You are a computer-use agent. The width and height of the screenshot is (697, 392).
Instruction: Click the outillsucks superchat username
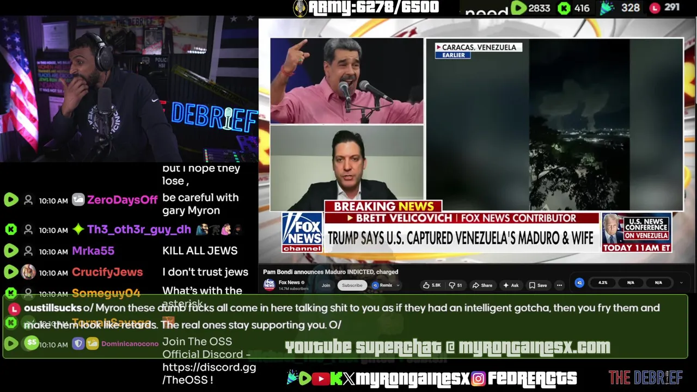pyautogui.click(x=53, y=308)
